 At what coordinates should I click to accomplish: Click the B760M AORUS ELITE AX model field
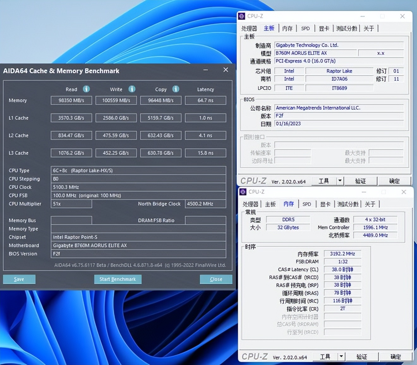coord(316,53)
